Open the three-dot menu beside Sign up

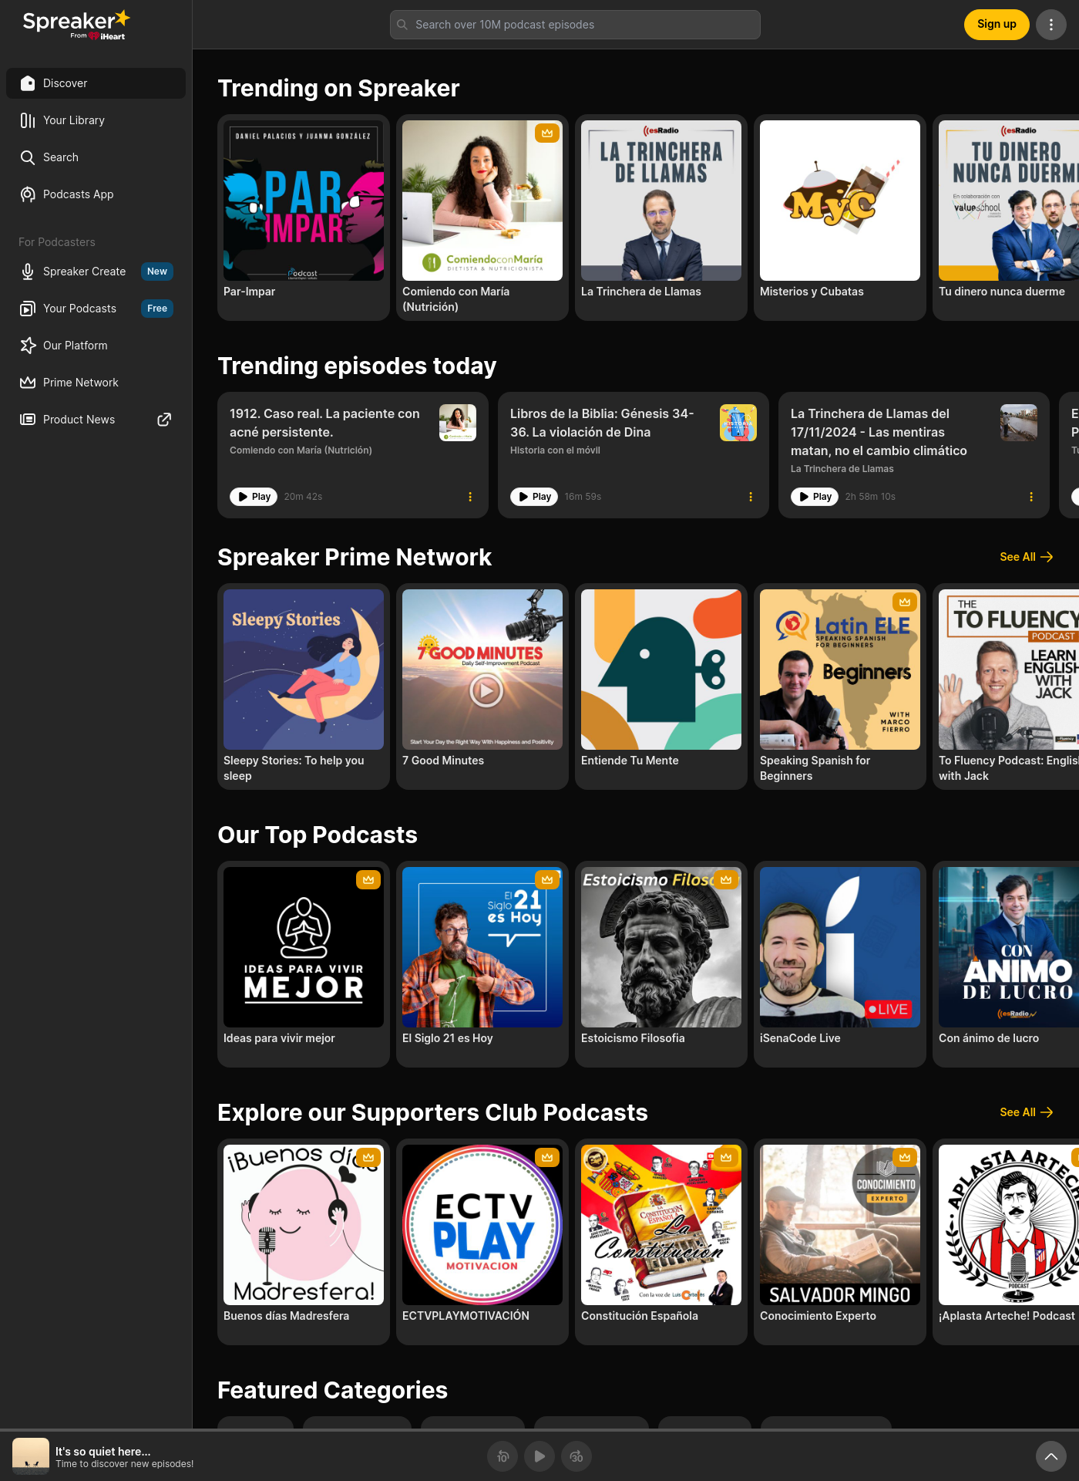pyautogui.click(x=1051, y=25)
